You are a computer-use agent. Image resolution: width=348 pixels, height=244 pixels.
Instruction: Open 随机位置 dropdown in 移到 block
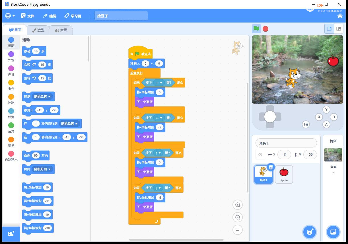pyautogui.click(x=42, y=97)
